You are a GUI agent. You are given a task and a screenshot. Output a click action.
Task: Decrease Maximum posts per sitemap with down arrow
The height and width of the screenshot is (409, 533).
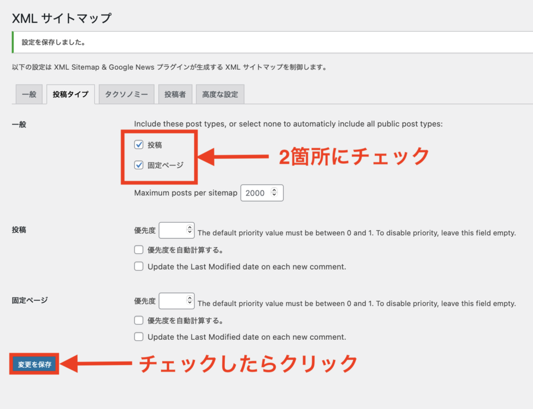click(274, 196)
